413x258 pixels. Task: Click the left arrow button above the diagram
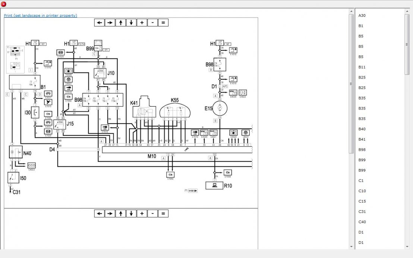99,23
